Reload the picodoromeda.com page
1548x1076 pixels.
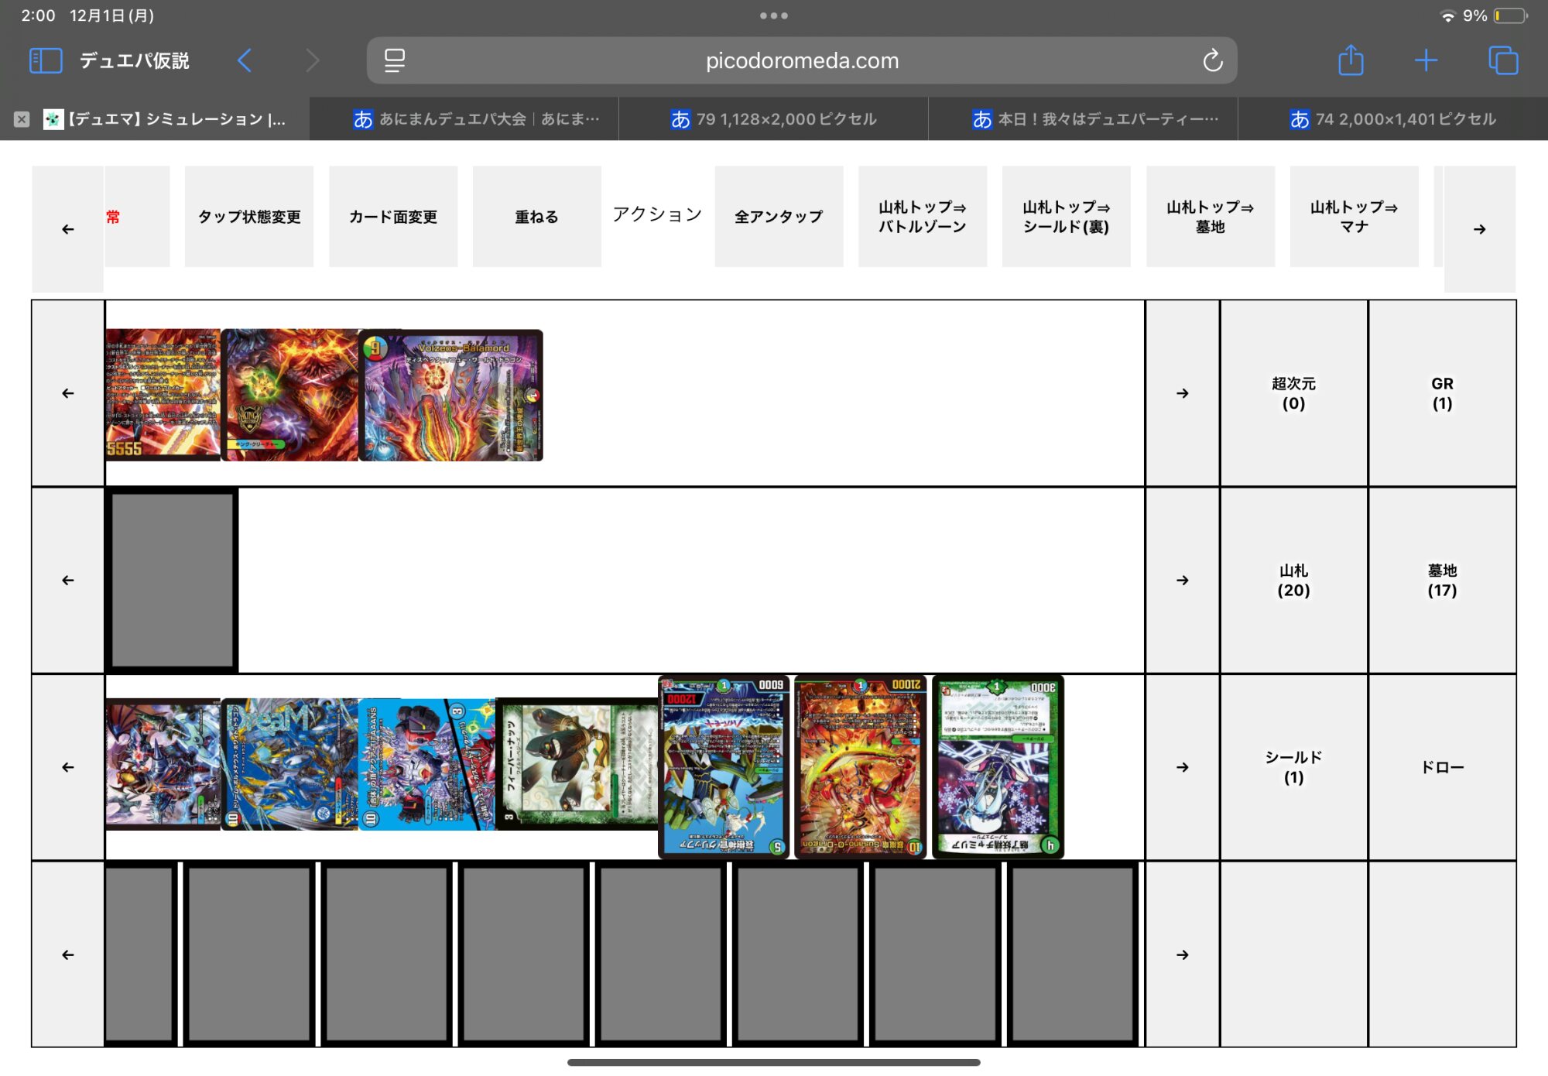tap(1212, 60)
